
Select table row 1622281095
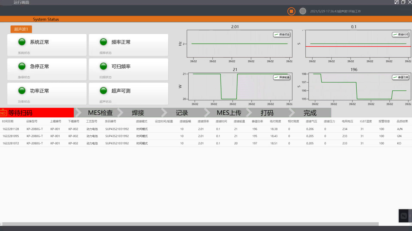pyautogui.click(x=206, y=136)
